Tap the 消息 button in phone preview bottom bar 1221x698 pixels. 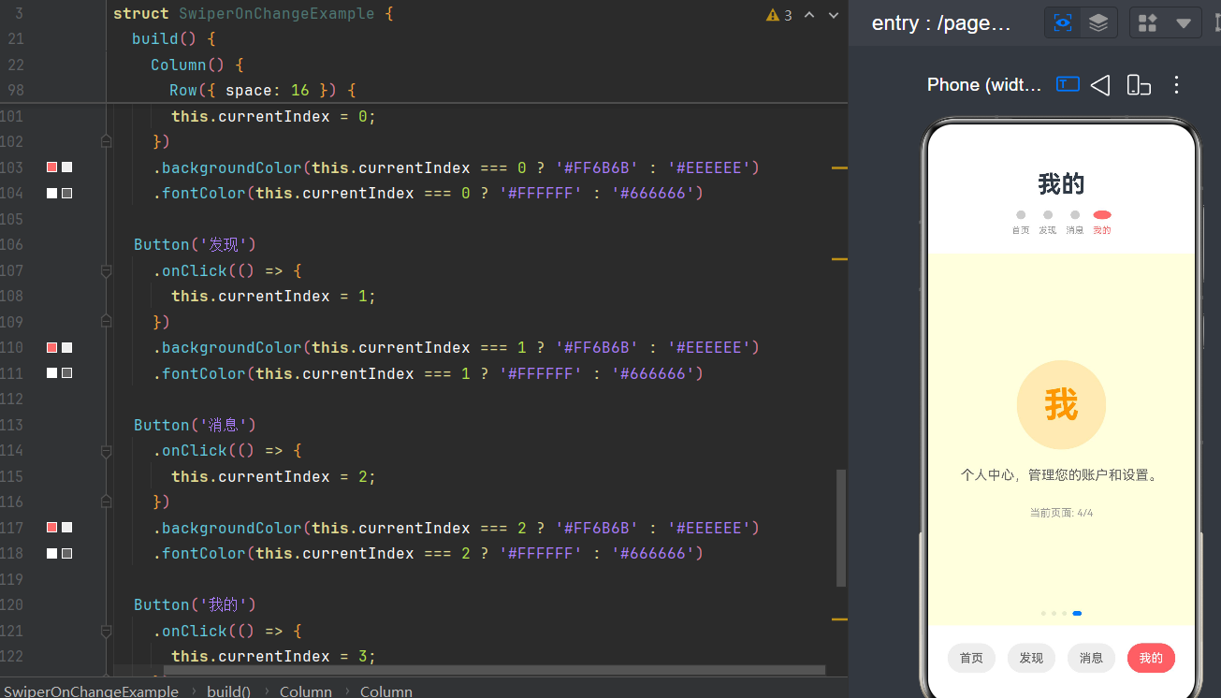[1091, 658]
